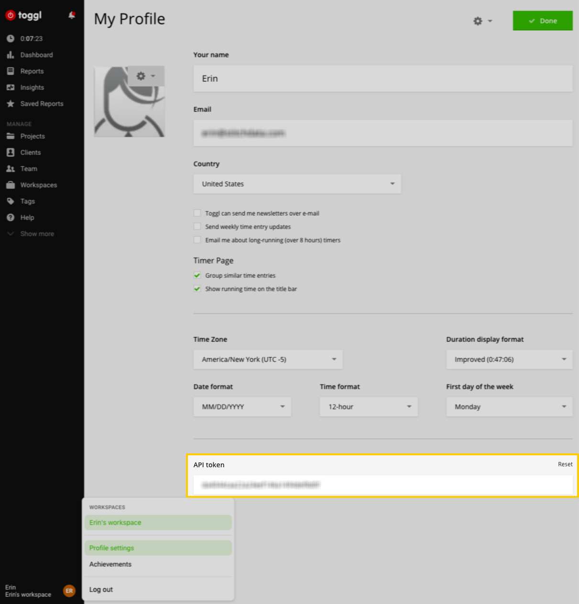
Task: Reset the API token
Action: click(565, 464)
